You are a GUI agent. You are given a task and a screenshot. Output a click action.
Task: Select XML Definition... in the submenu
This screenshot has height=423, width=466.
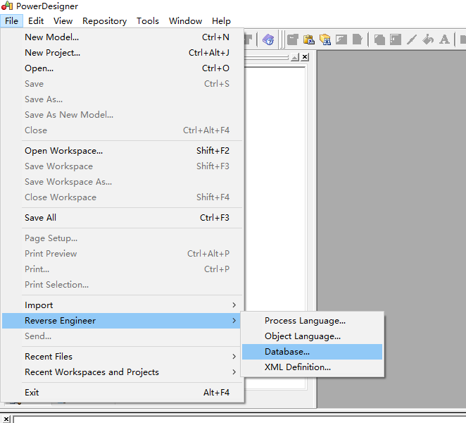pos(312,367)
